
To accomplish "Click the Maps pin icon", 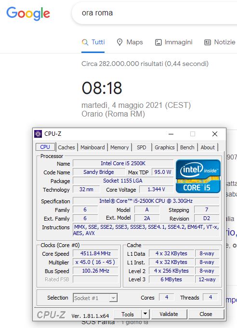I will click(x=119, y=42).
